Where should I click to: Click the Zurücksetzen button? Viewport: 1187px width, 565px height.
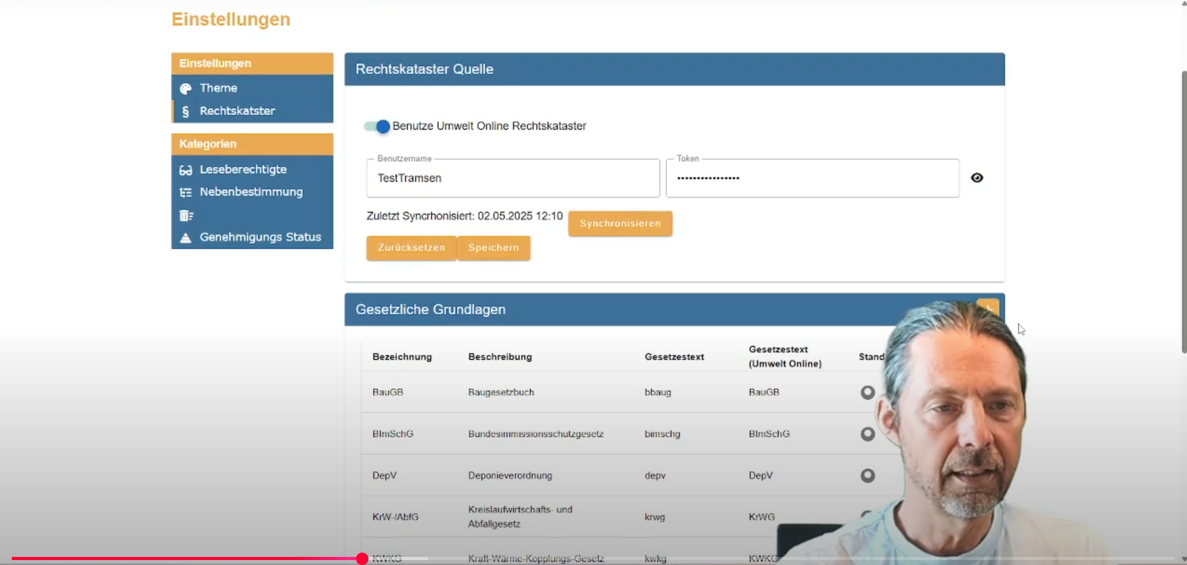tap(411, 248)
